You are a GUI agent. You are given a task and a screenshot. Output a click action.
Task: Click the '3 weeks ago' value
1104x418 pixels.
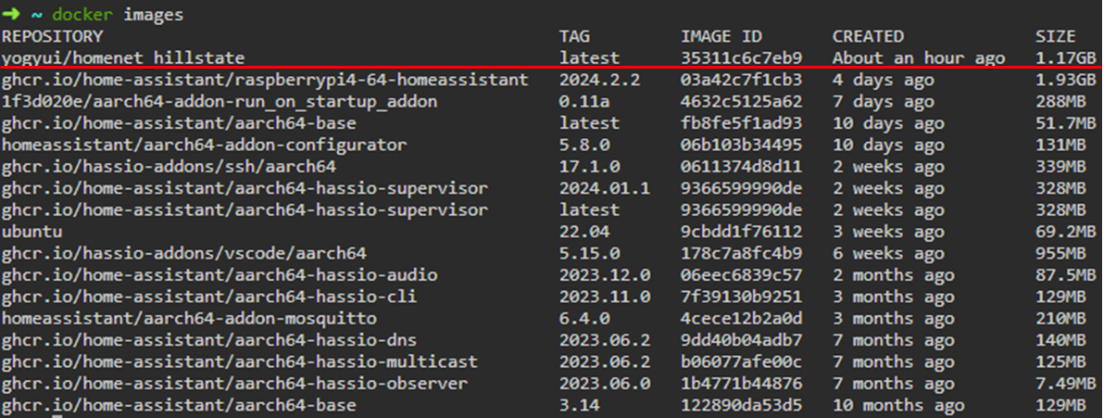[888, 231]
